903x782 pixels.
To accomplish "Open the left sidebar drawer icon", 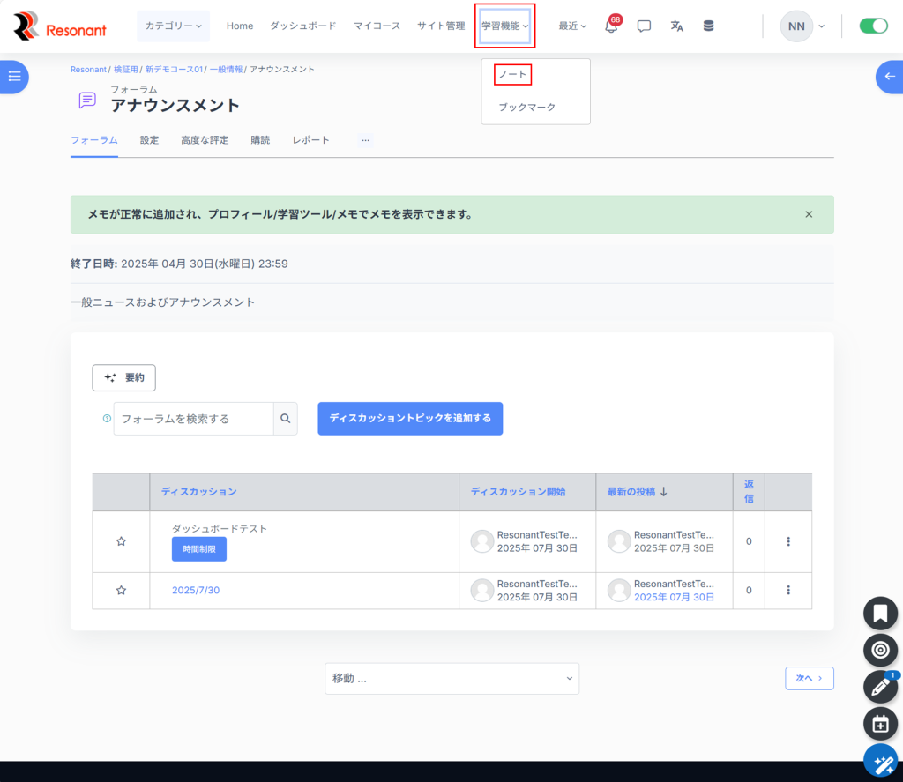I will coord(14,77).
